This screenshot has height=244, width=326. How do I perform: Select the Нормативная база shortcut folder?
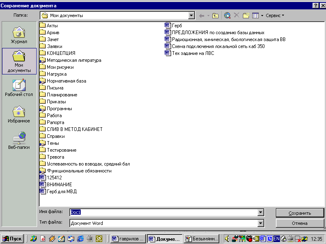point(63,81)
